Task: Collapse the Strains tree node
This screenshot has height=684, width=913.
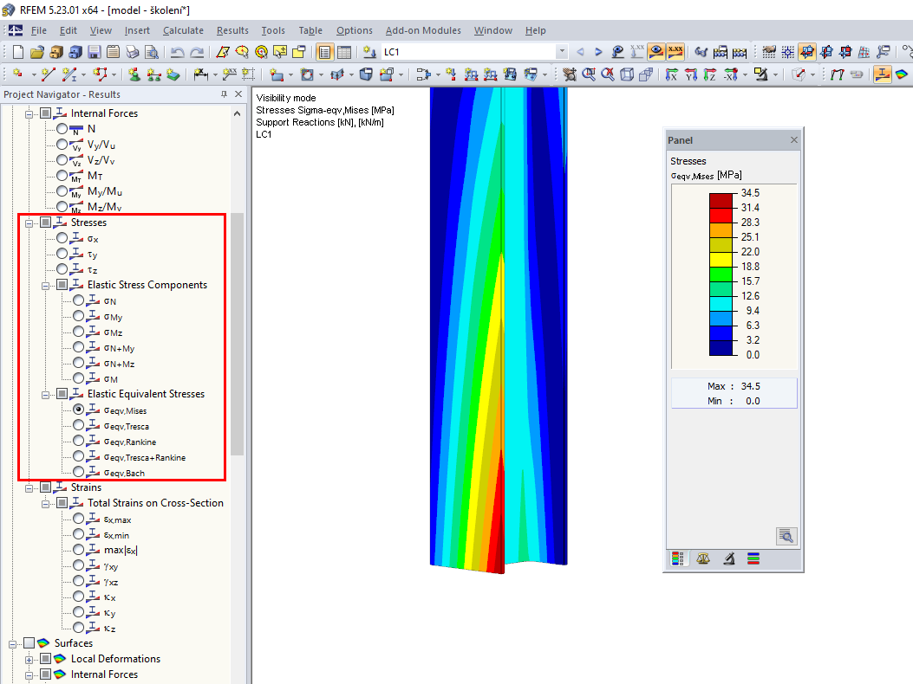Action: click(x=29, y=488)
